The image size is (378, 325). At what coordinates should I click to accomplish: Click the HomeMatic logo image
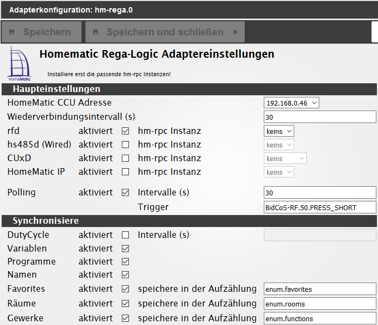20,63
